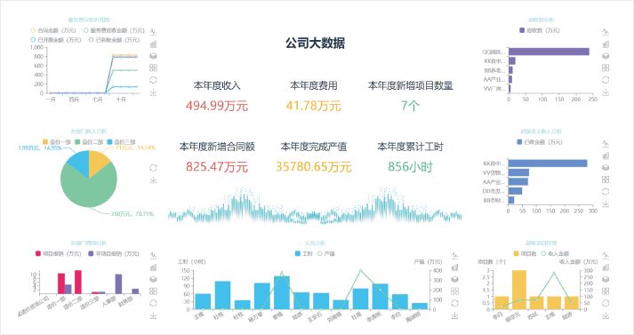Image resolution: width=634 pixels, height=335 pixels.
Task: Click tiled layout icon on service fee chart
Action: [153, 68]
